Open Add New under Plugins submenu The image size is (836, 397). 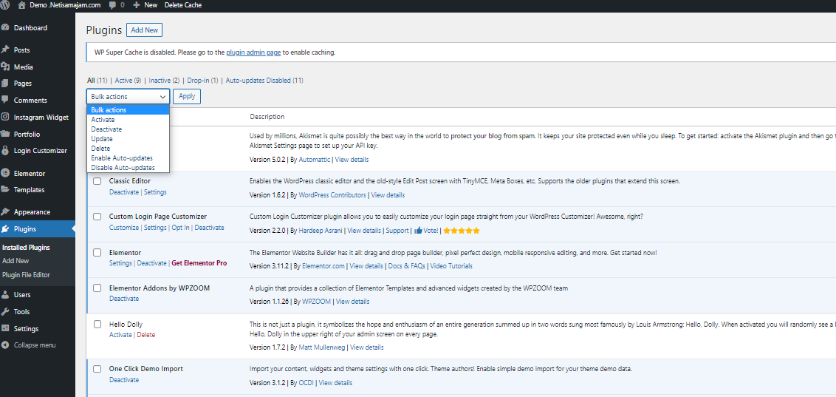(x=16, y=261)
